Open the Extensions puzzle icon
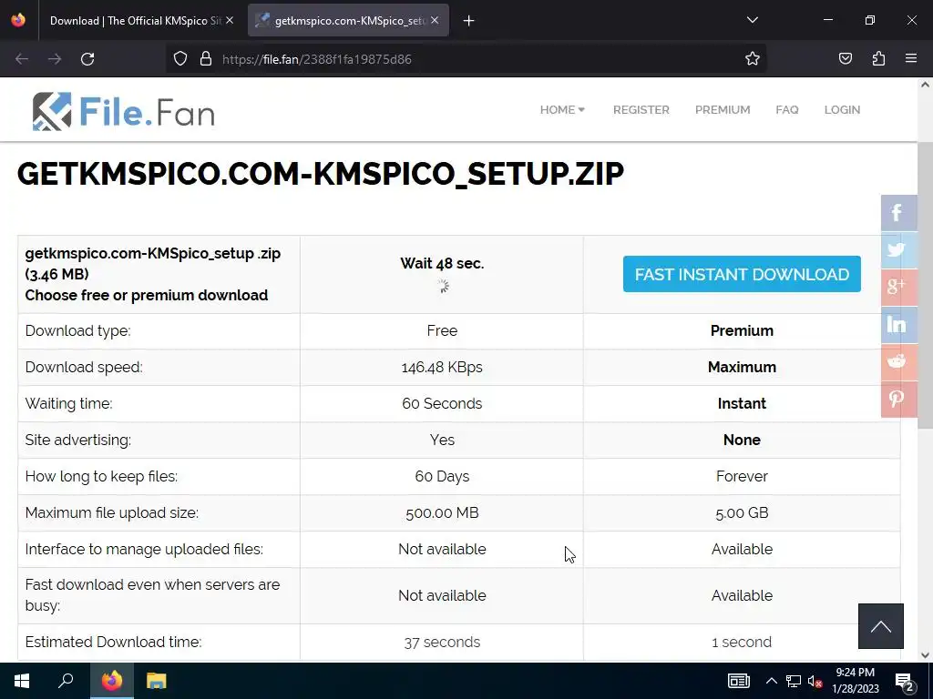Viewport: 933px width, 699px height. [878, 59]
